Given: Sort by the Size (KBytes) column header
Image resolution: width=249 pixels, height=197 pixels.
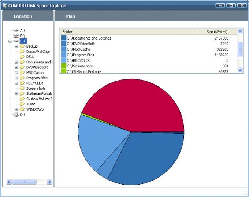Looking at the screenshot, I should click(213, 32).
